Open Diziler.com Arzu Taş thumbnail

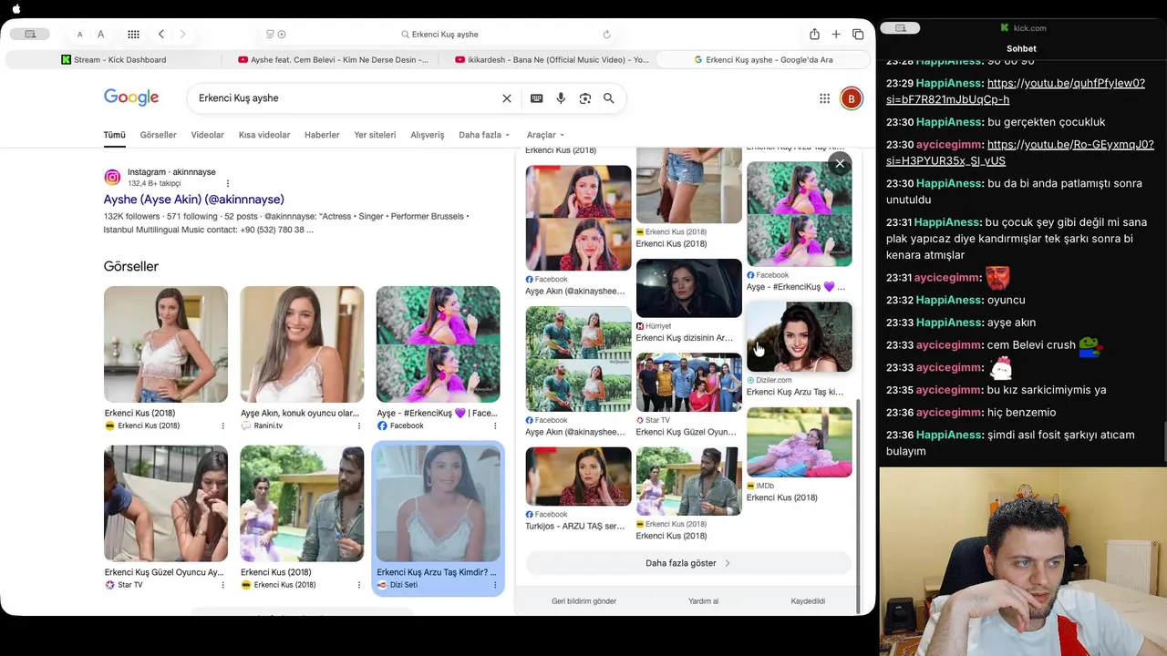(799, 336)
